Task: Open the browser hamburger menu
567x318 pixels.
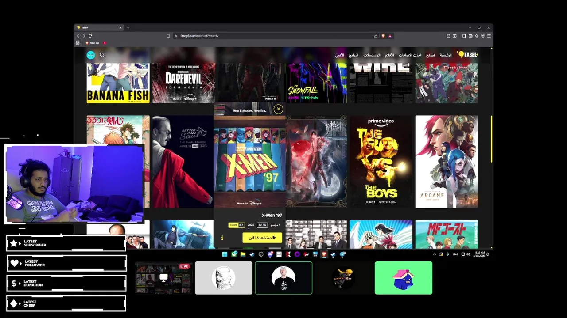Action: 489,36
